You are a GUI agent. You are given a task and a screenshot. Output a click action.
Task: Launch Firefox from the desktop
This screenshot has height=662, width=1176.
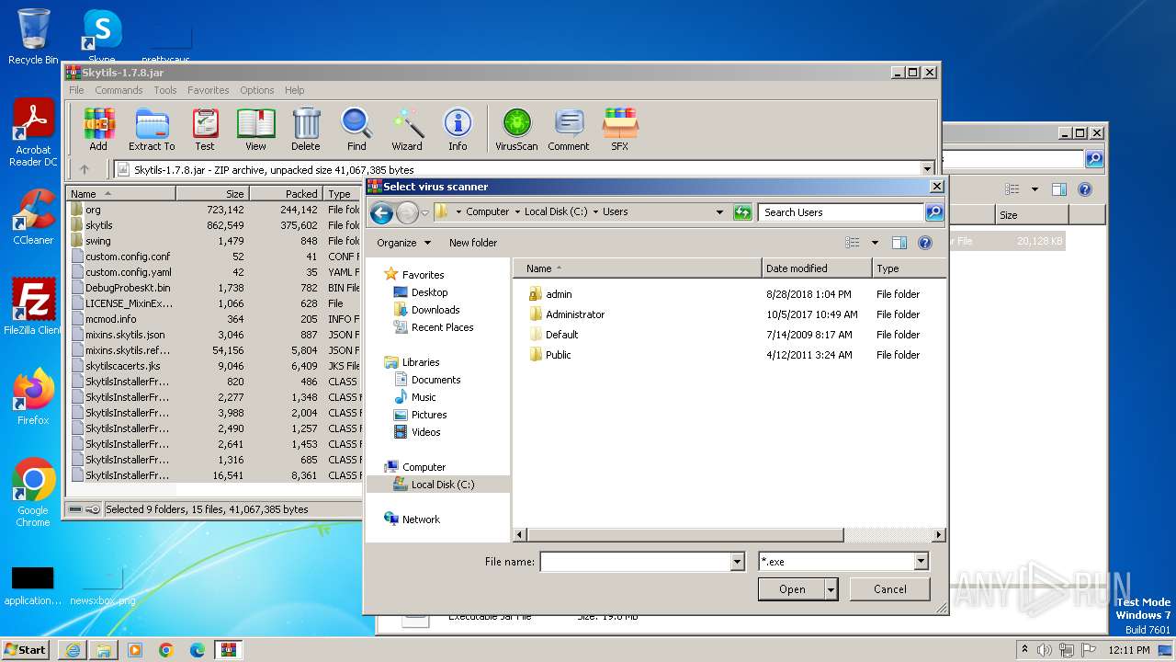tap(33, 397)
